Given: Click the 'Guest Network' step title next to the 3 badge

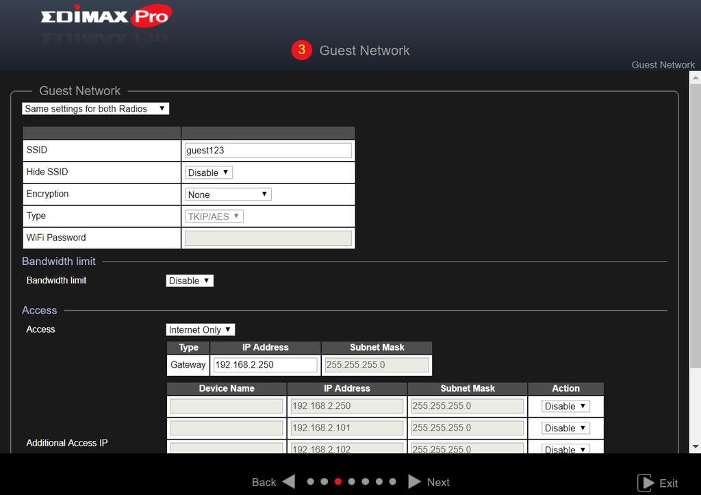Looking at the screenshot, I should click(364, 51).
